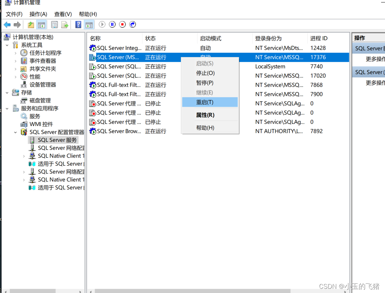Click the red Stop service toolbar icon
The image size is (385, 293).
[x=122, y=24]
